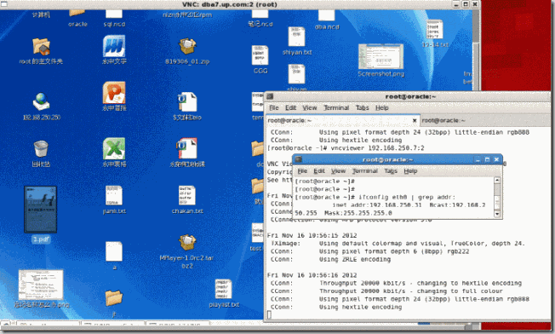Open View menu in outer terminal

tap(309, 107)
